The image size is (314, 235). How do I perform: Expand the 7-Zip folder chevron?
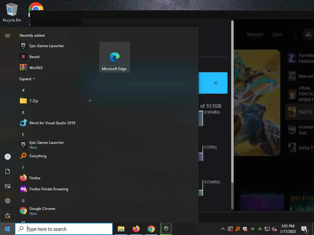pyautogui.click(x=90, y=101)
